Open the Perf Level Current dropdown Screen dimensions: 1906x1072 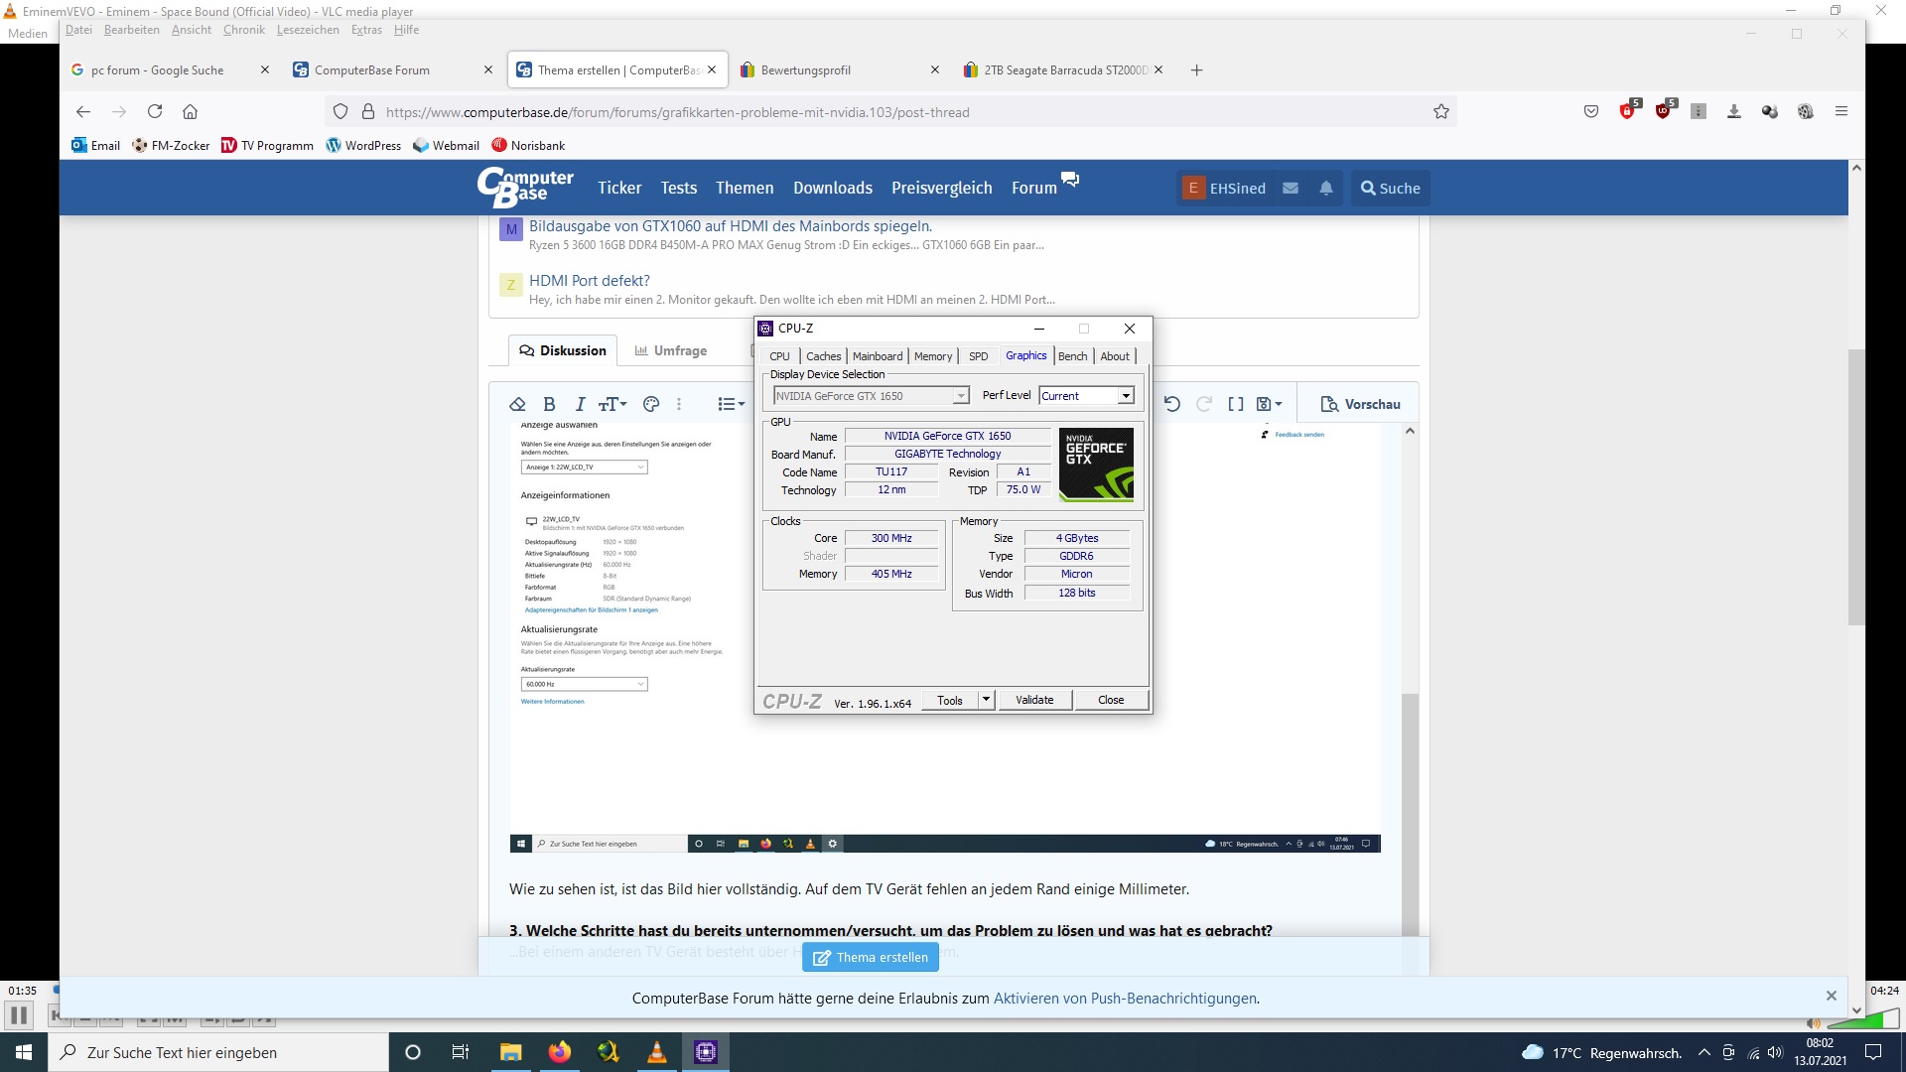click(x=1125, y=396)
